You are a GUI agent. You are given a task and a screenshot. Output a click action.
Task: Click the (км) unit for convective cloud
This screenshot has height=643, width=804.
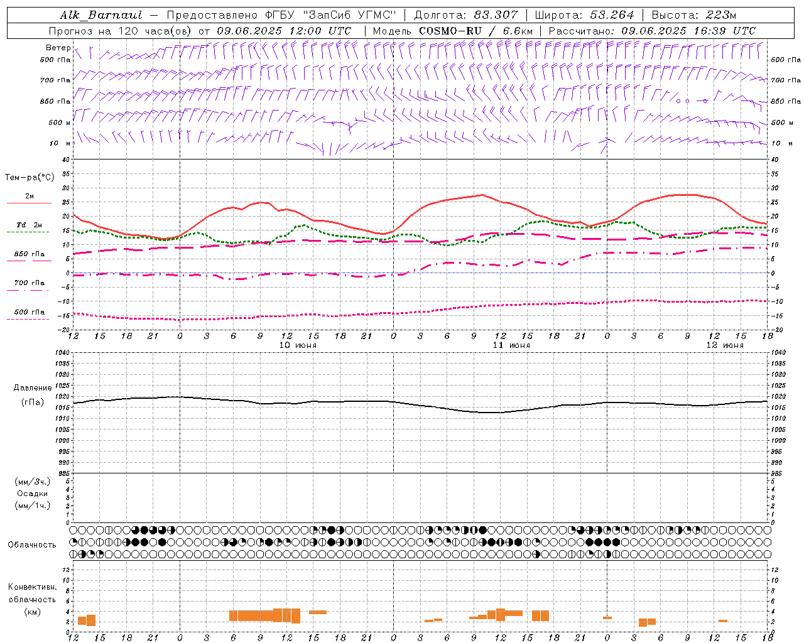[x=33, y=612]
